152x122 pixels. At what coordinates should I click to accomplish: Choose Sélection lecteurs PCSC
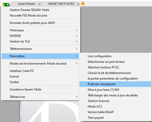115,67
